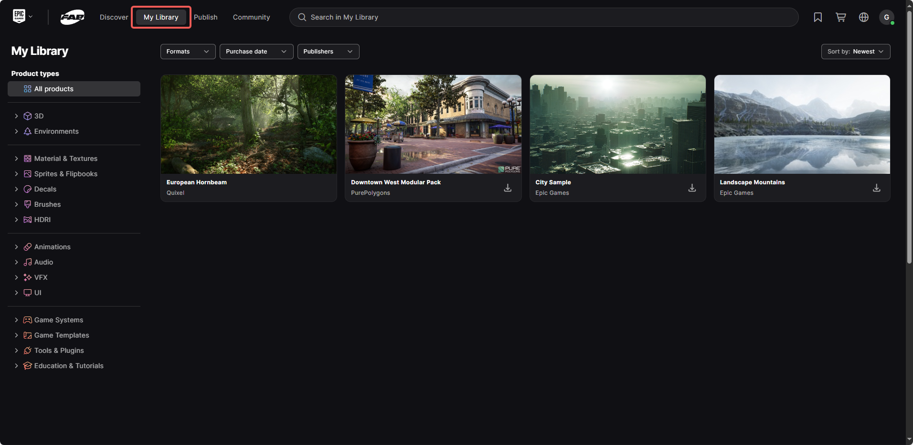Open the Formats filter dropdown

point(188,52)
